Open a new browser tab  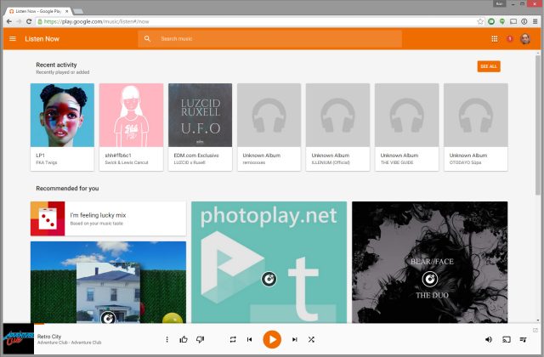[78, 11]
